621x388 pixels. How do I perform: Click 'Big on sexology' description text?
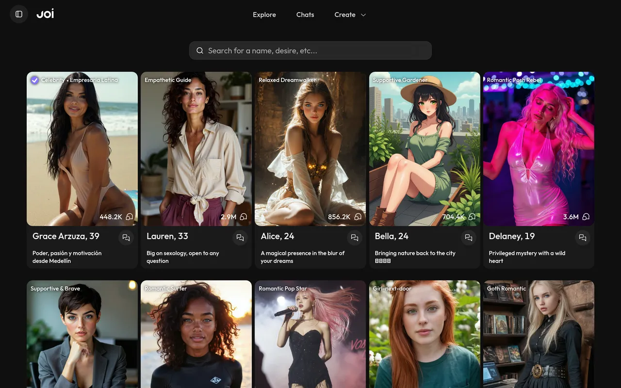pyautogui.click(x=183, y=257)
